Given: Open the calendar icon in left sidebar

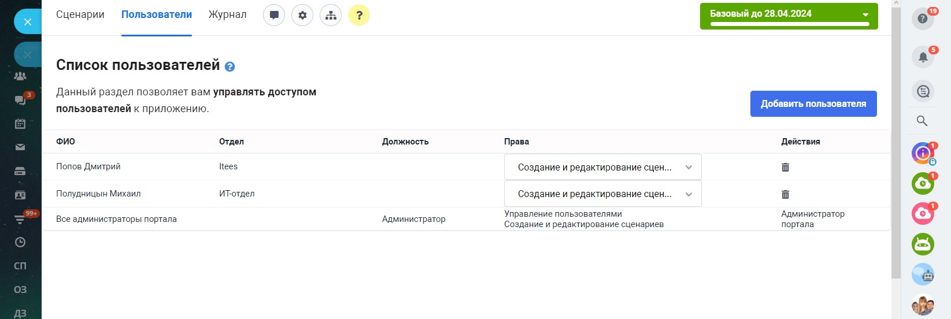Looking at the screenshot, I should [x=20, y=124].
